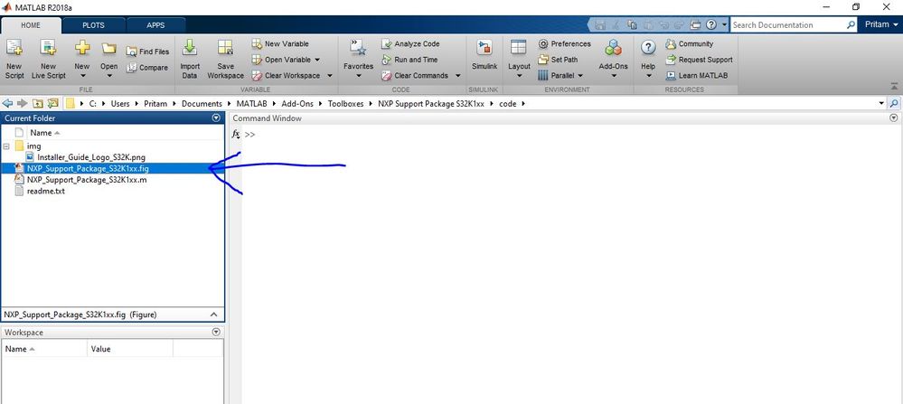Create a New Variable
Image resolution: width=903 pixels, height=404 pixels.
click(280, 43)
